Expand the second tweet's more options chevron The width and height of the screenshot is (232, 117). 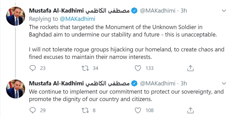[x=224, y=83]
